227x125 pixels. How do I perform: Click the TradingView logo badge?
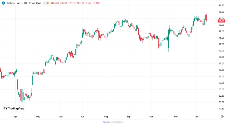[14, 109]
